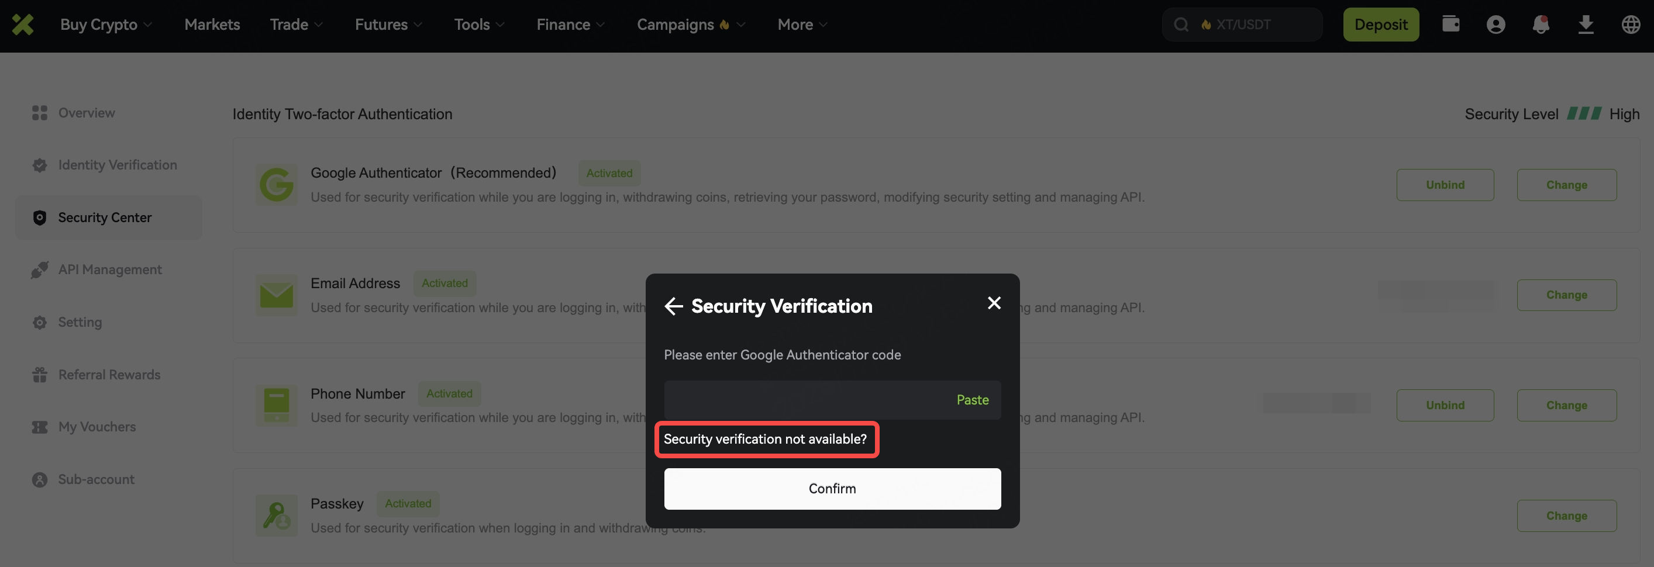Click the back arrow in Security Verification

(x=674, y=306)
